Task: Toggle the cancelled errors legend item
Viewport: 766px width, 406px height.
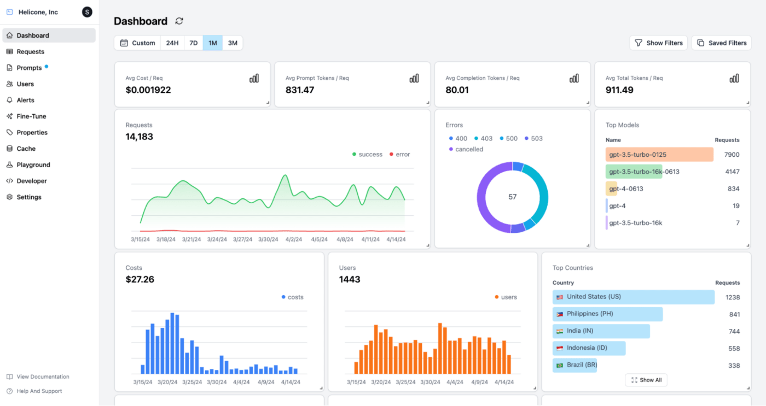Action: point(466,149)
